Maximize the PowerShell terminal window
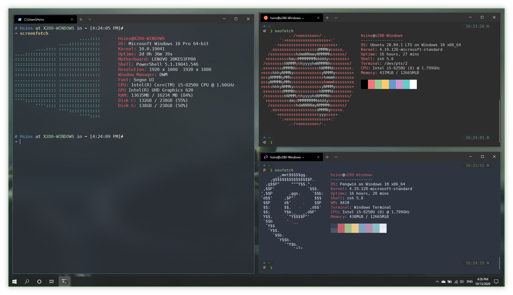This screenshot has height=295, width=513. pyautogui.click(x=236, y=19)
